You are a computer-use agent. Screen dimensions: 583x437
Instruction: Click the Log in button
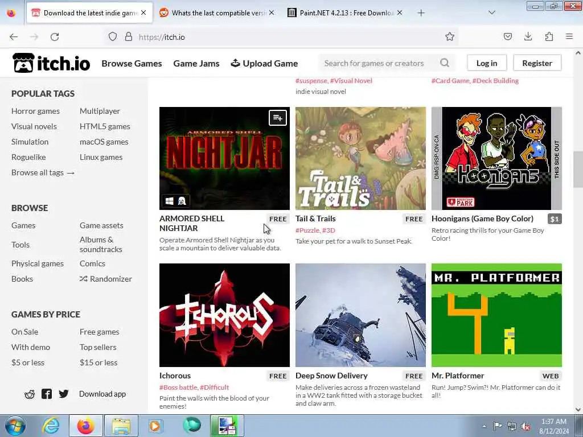(487, 63)
